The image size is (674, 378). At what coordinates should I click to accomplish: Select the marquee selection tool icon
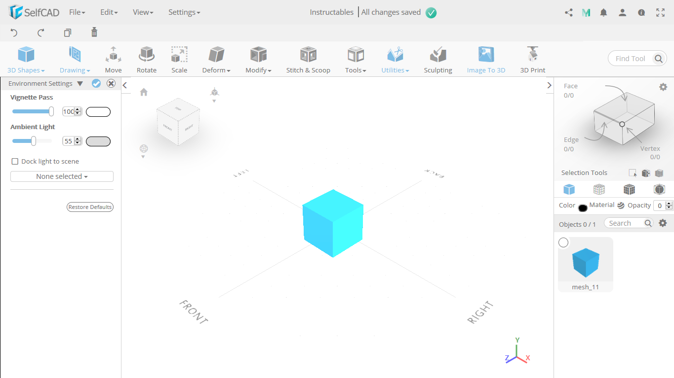click(x=633, y=173)
